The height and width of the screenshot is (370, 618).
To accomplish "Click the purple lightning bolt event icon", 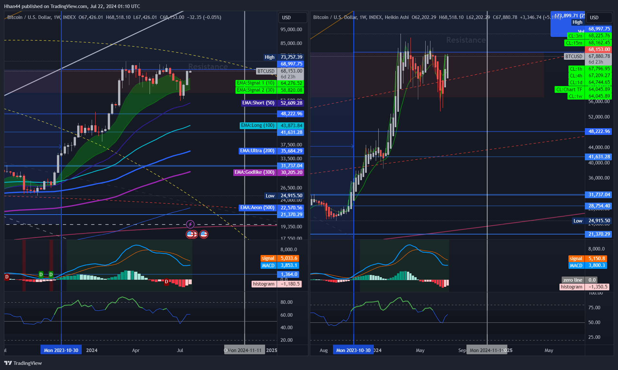I will pyautogui.click(x=190, y=224).
